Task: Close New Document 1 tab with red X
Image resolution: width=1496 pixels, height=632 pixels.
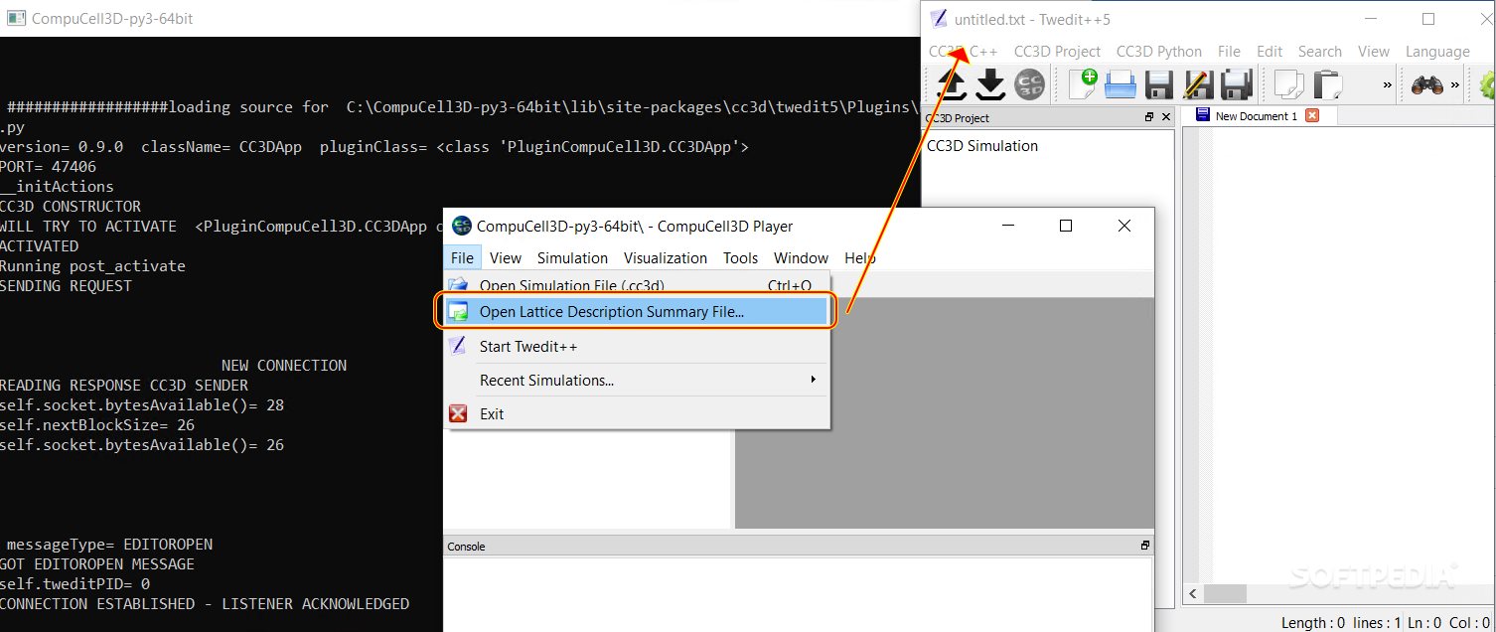Action: click(1312, 115)
